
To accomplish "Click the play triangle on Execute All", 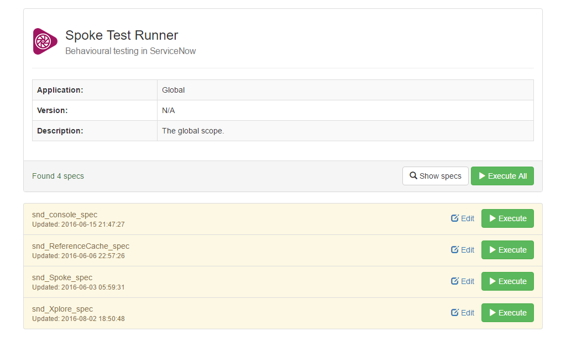I will 482,176.
